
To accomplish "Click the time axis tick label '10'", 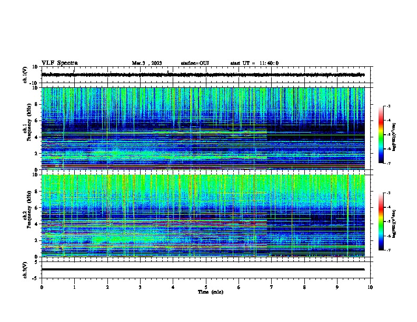I will 370,287.
